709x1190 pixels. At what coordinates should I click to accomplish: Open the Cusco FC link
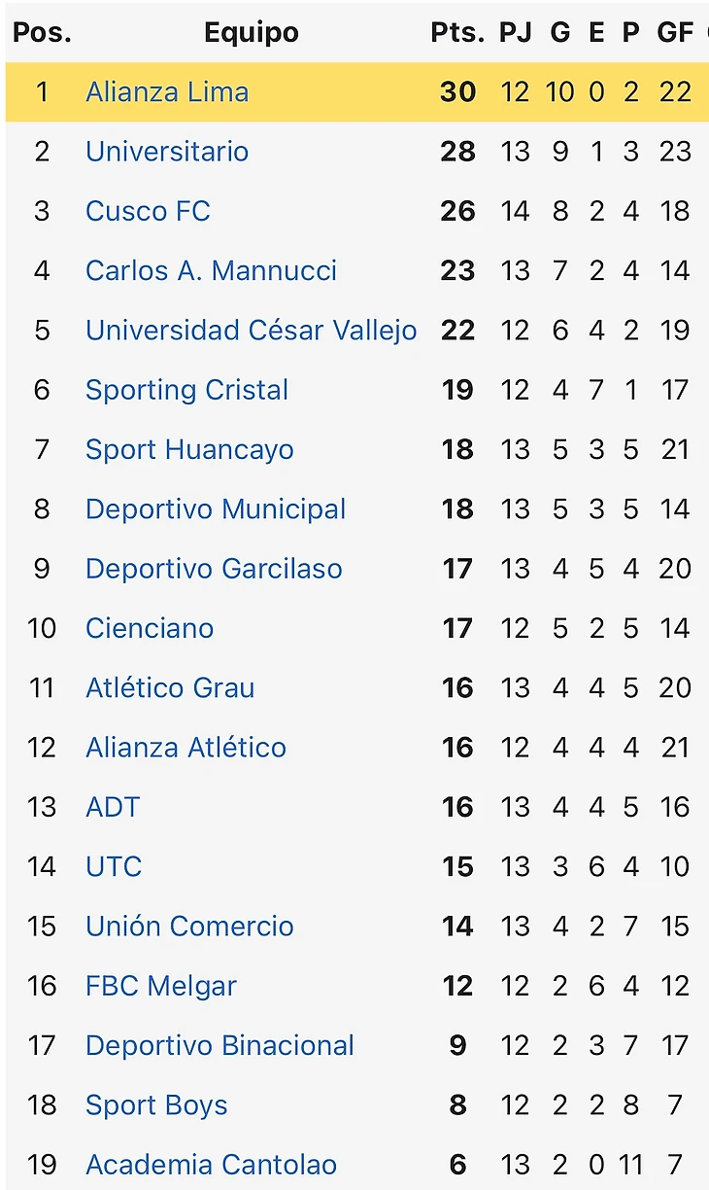[148, 211]
